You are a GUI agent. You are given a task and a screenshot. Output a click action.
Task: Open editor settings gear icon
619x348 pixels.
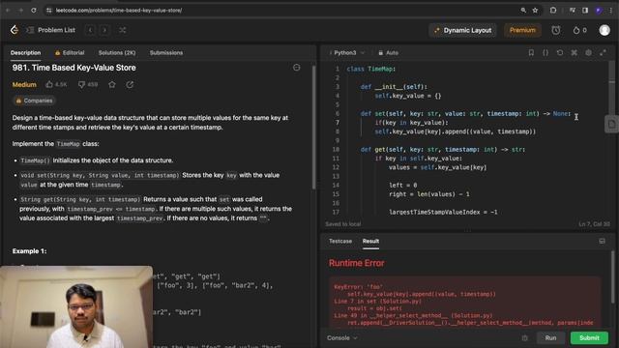pyautogui.click(x=588, y=52)
